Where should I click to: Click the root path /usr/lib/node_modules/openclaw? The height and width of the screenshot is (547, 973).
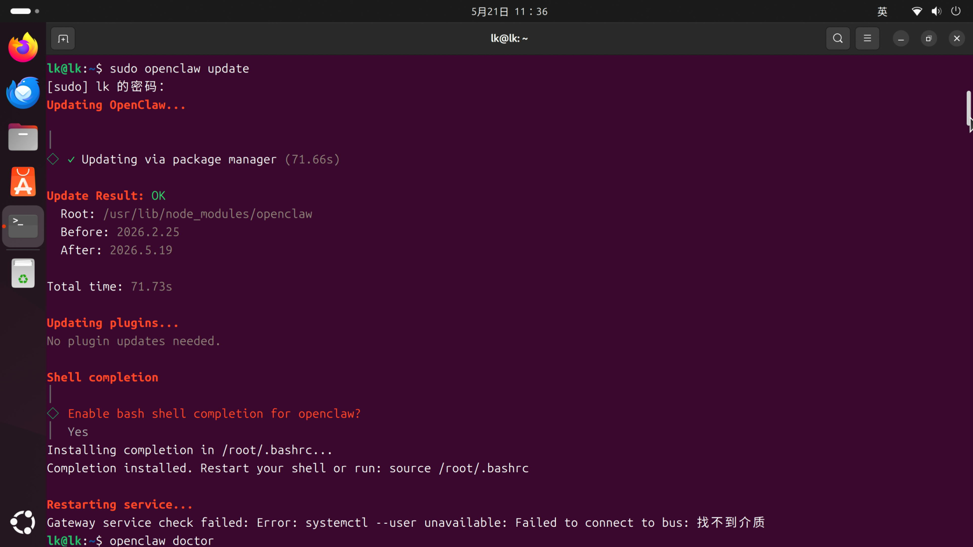[208, 214]
